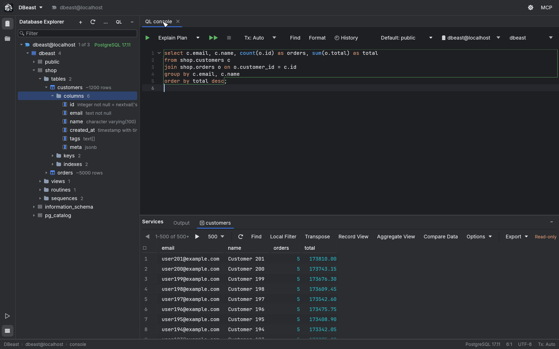Image resolution: width=559 pixels, height=349 pixels.
Task: Minimize the Services panel
Action: tap(551, 222)
